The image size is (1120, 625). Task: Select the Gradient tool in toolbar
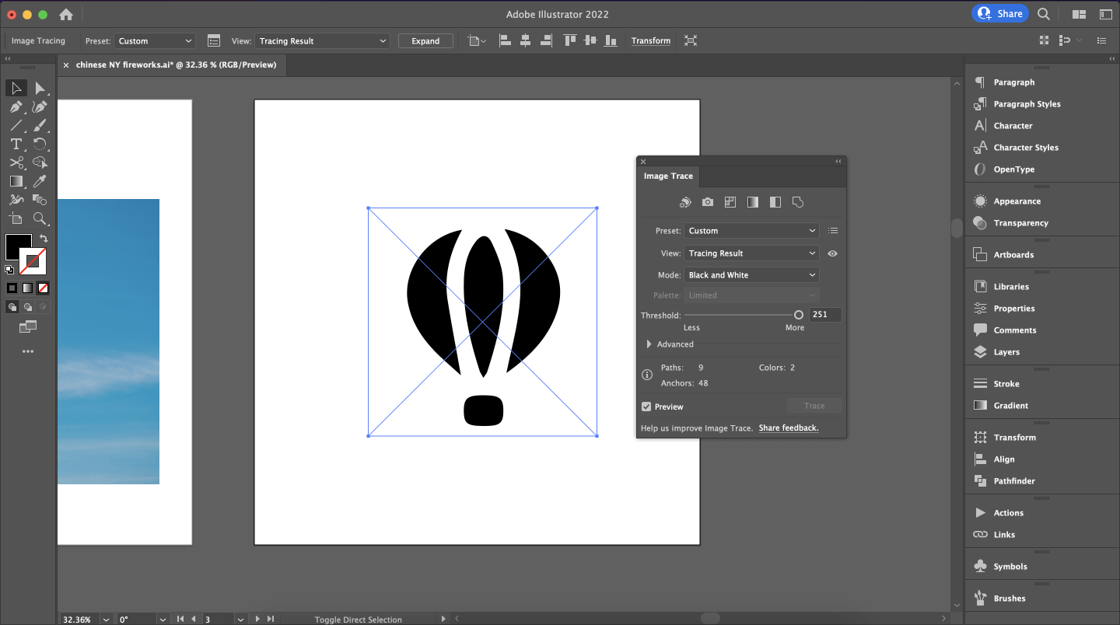pos(16,181)
